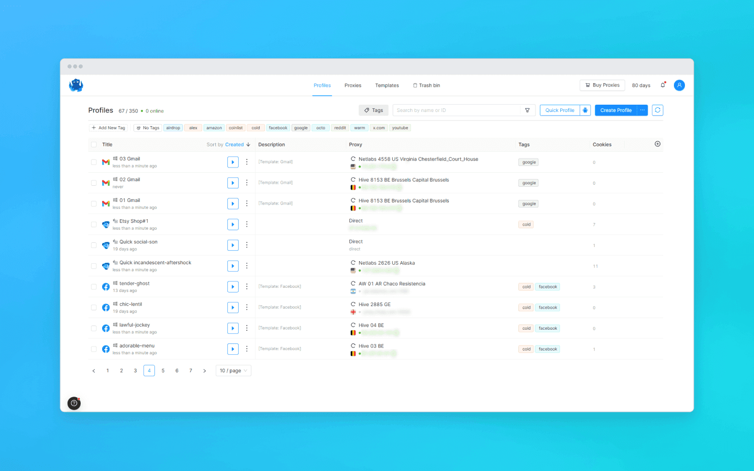Open Android quick profile icon

[x=585, y=110]
